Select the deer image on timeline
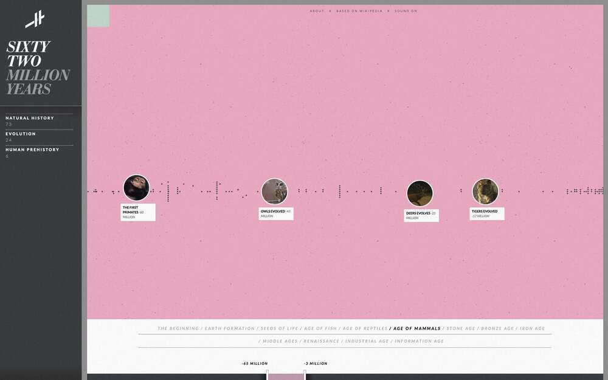Screen dimensions: 608x380 420,193
